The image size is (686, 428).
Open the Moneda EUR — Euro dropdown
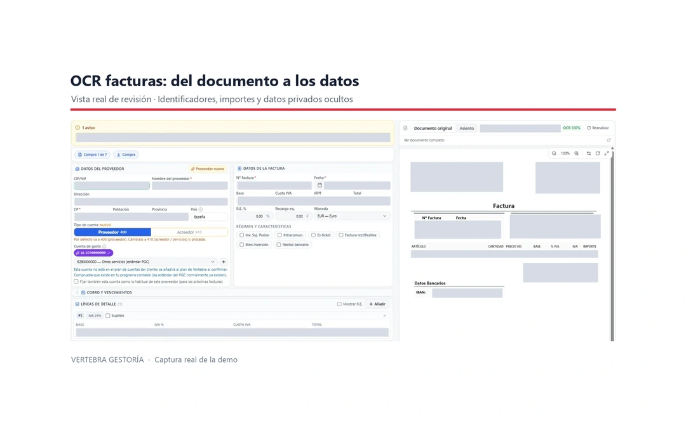click(352, 216)
